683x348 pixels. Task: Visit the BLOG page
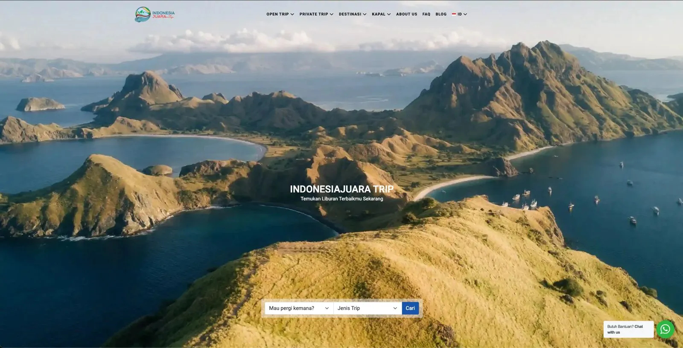pyautogui.click(x=441, y=14)
